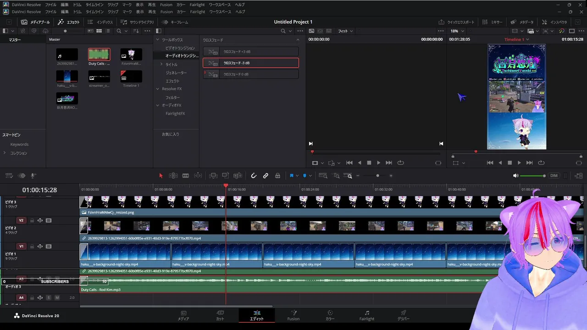Click the Zoom to Fit timeline icon
Image resolution: width=587 pixels, height=330 pixels.
click(x=323, y=176)
